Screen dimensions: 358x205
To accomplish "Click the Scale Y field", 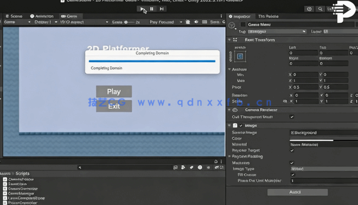I will [336, 101].
